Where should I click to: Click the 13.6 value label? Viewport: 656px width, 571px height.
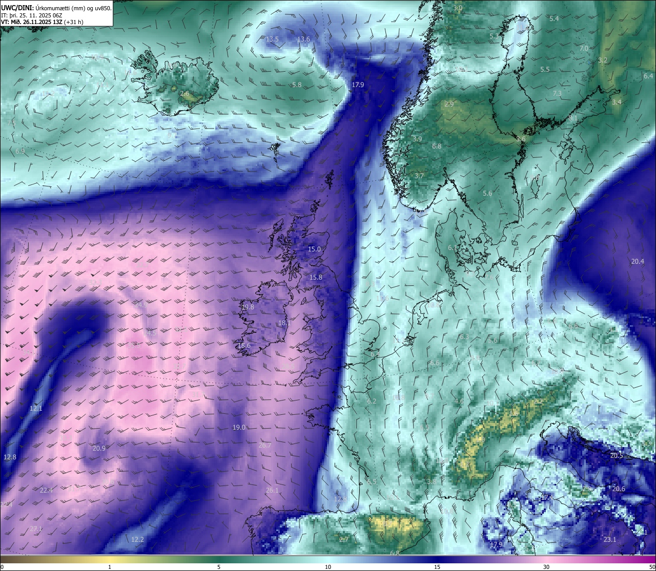click(x=304, y=39)
